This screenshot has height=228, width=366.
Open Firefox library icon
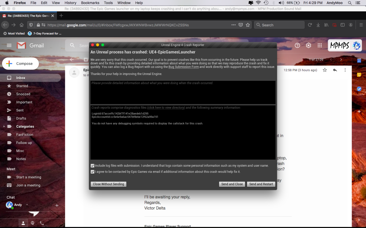pos(326,25)
